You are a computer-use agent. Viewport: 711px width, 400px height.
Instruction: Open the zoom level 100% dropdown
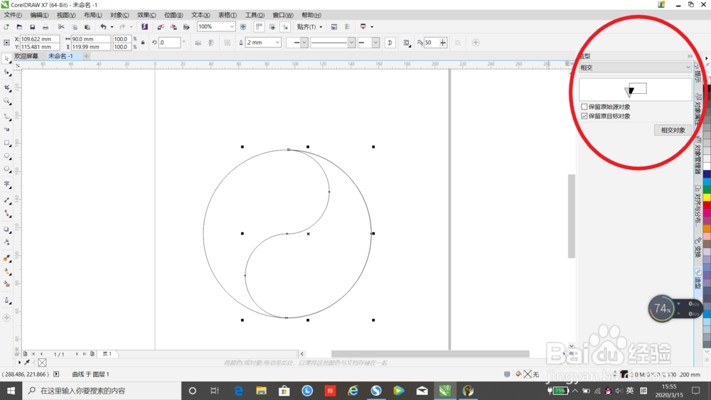232,27
